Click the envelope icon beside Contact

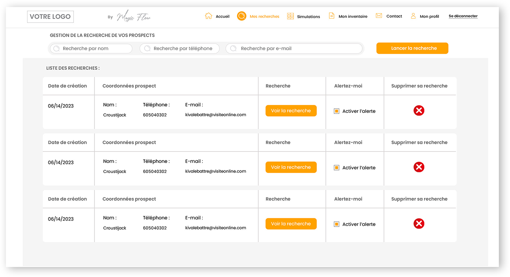[x=379, y=16]
